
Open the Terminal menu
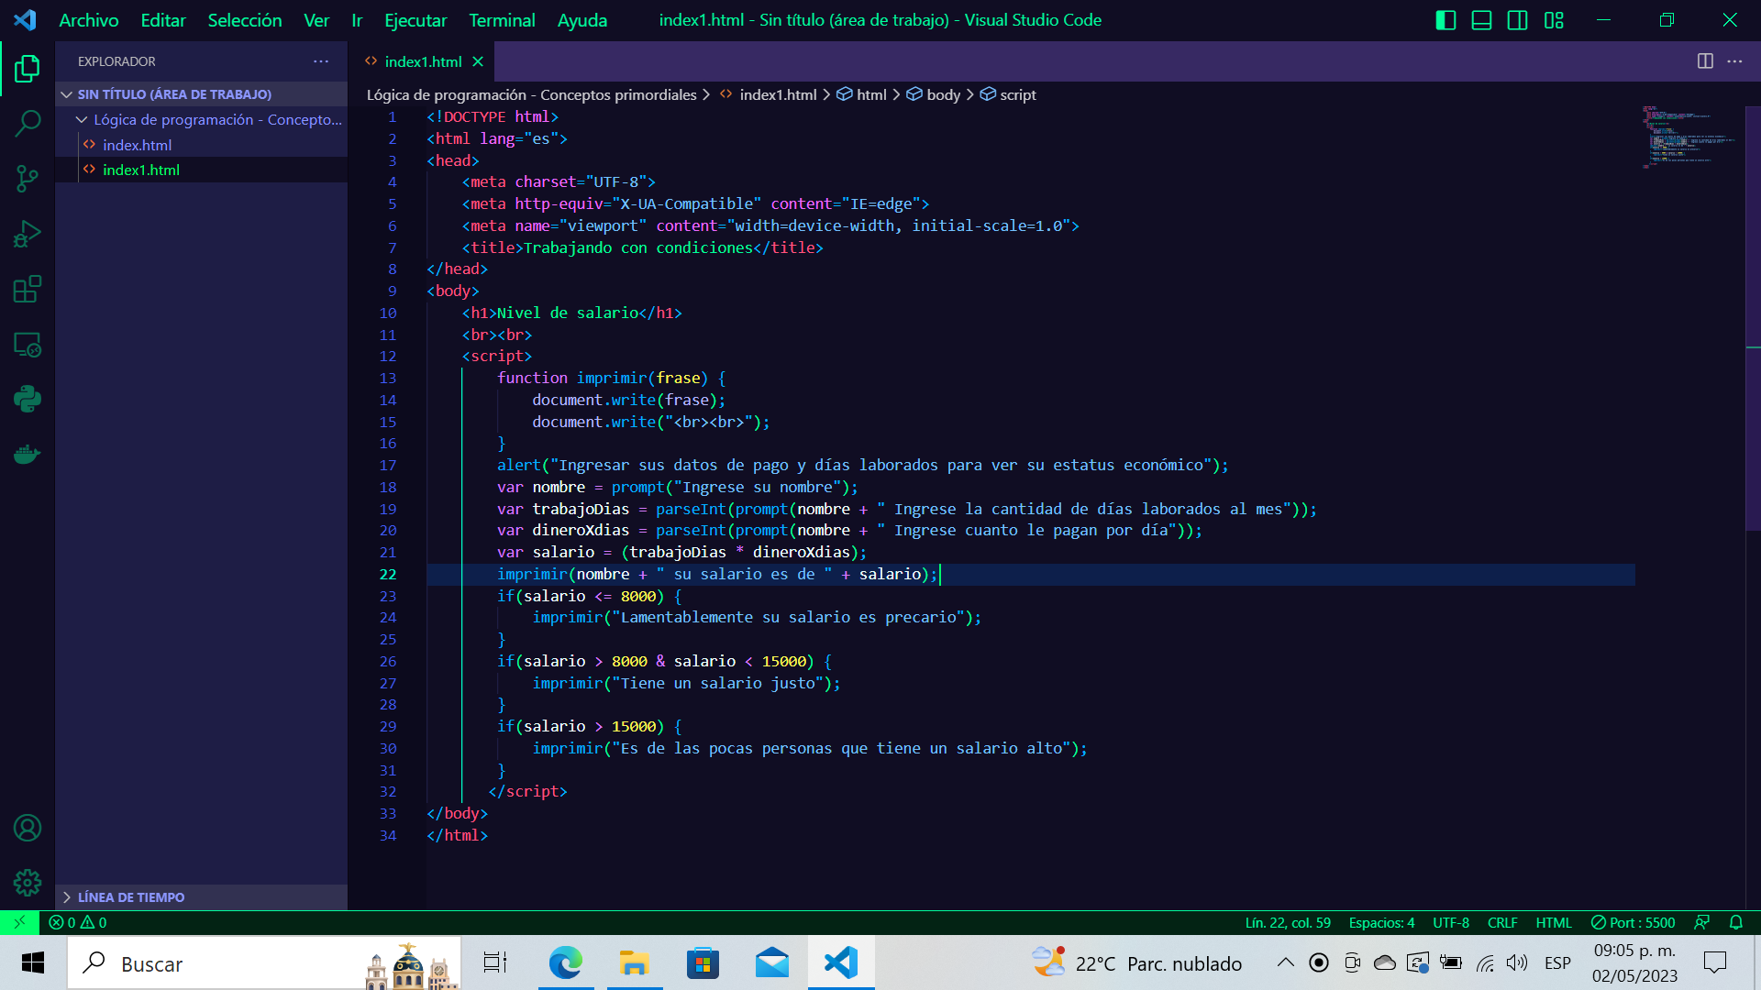pyautogui.click(x=502, y=20)
